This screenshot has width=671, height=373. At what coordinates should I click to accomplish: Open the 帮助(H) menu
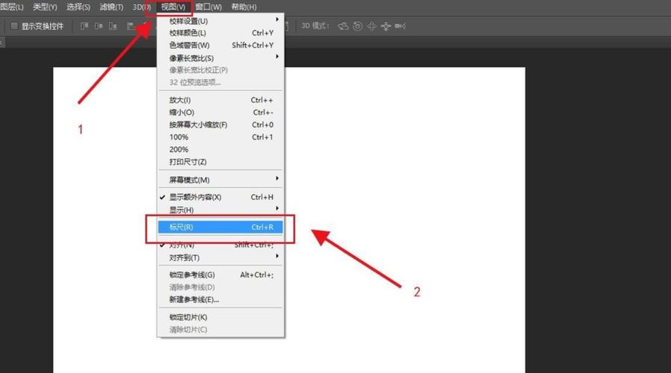point(244,7)
